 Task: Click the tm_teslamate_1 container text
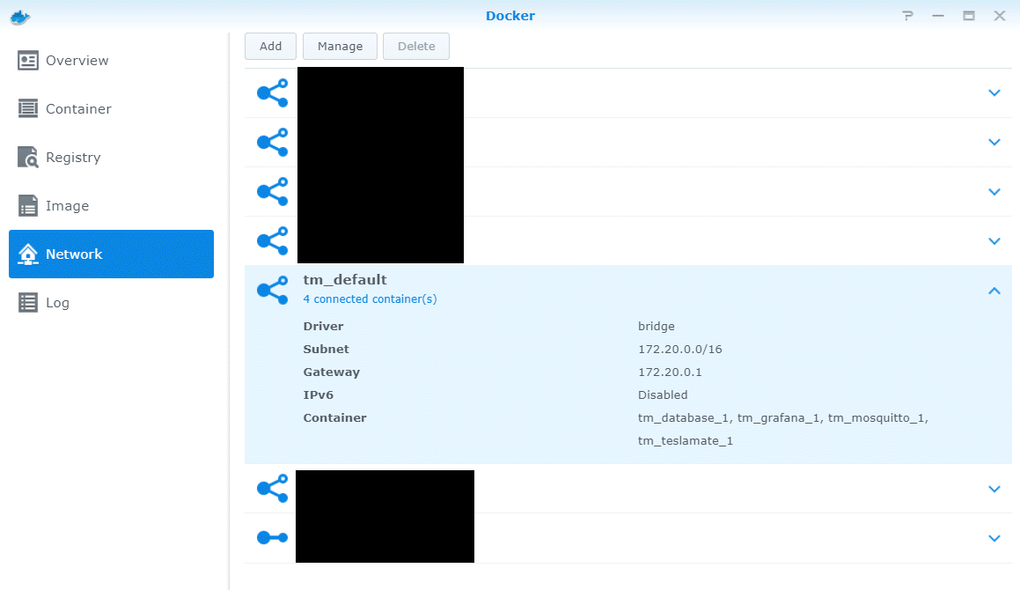pyautogui.click(x=685, y=441)
